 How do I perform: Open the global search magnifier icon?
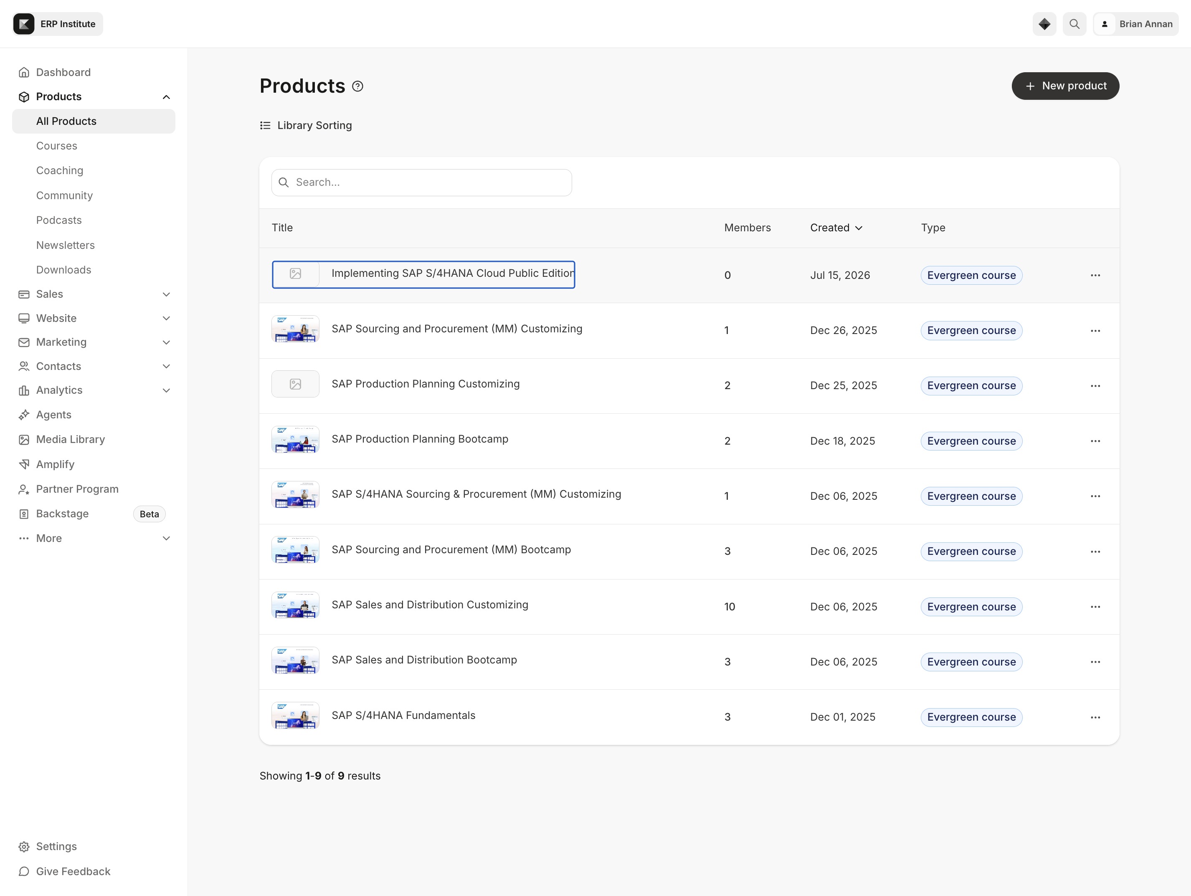pos(1074,24)
